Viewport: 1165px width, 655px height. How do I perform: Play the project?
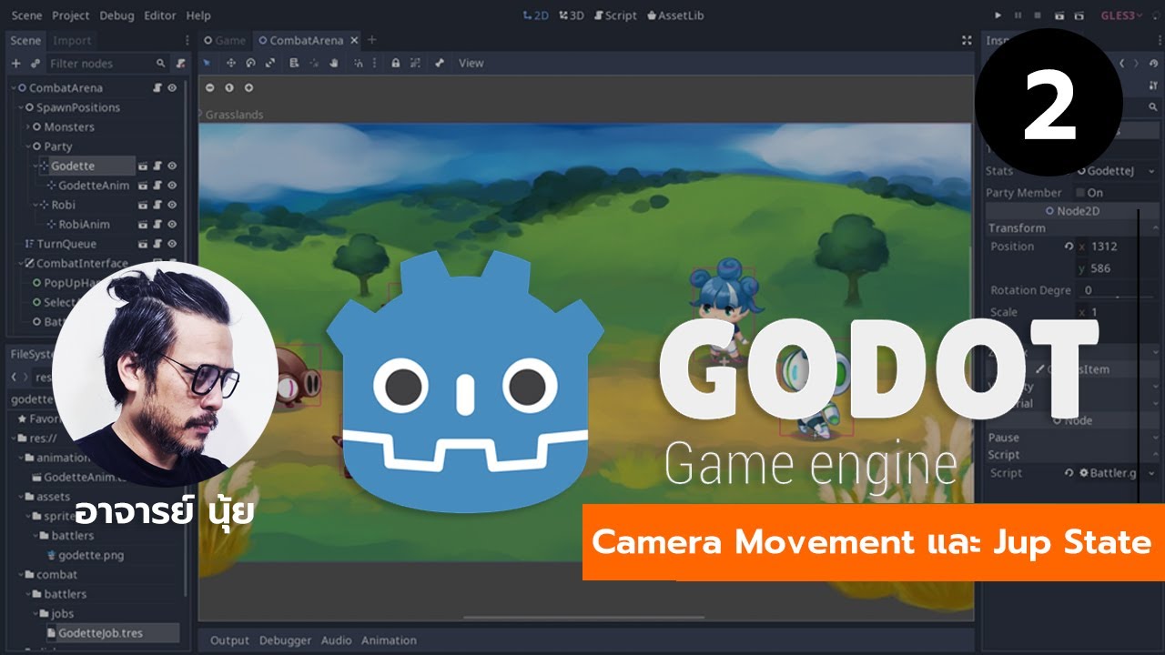tap(998, 15)
